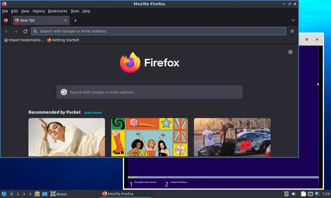This screenshot has height=198, width=331.
Task: Click Google logo in page search box
Action: tap(64, 92)
